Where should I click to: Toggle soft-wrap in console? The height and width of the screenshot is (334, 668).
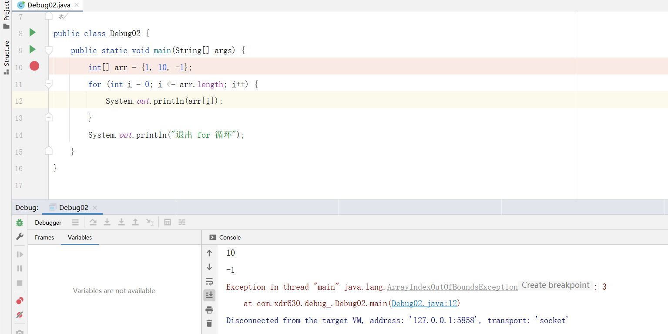pyautogui.click(x=209, y=281)
